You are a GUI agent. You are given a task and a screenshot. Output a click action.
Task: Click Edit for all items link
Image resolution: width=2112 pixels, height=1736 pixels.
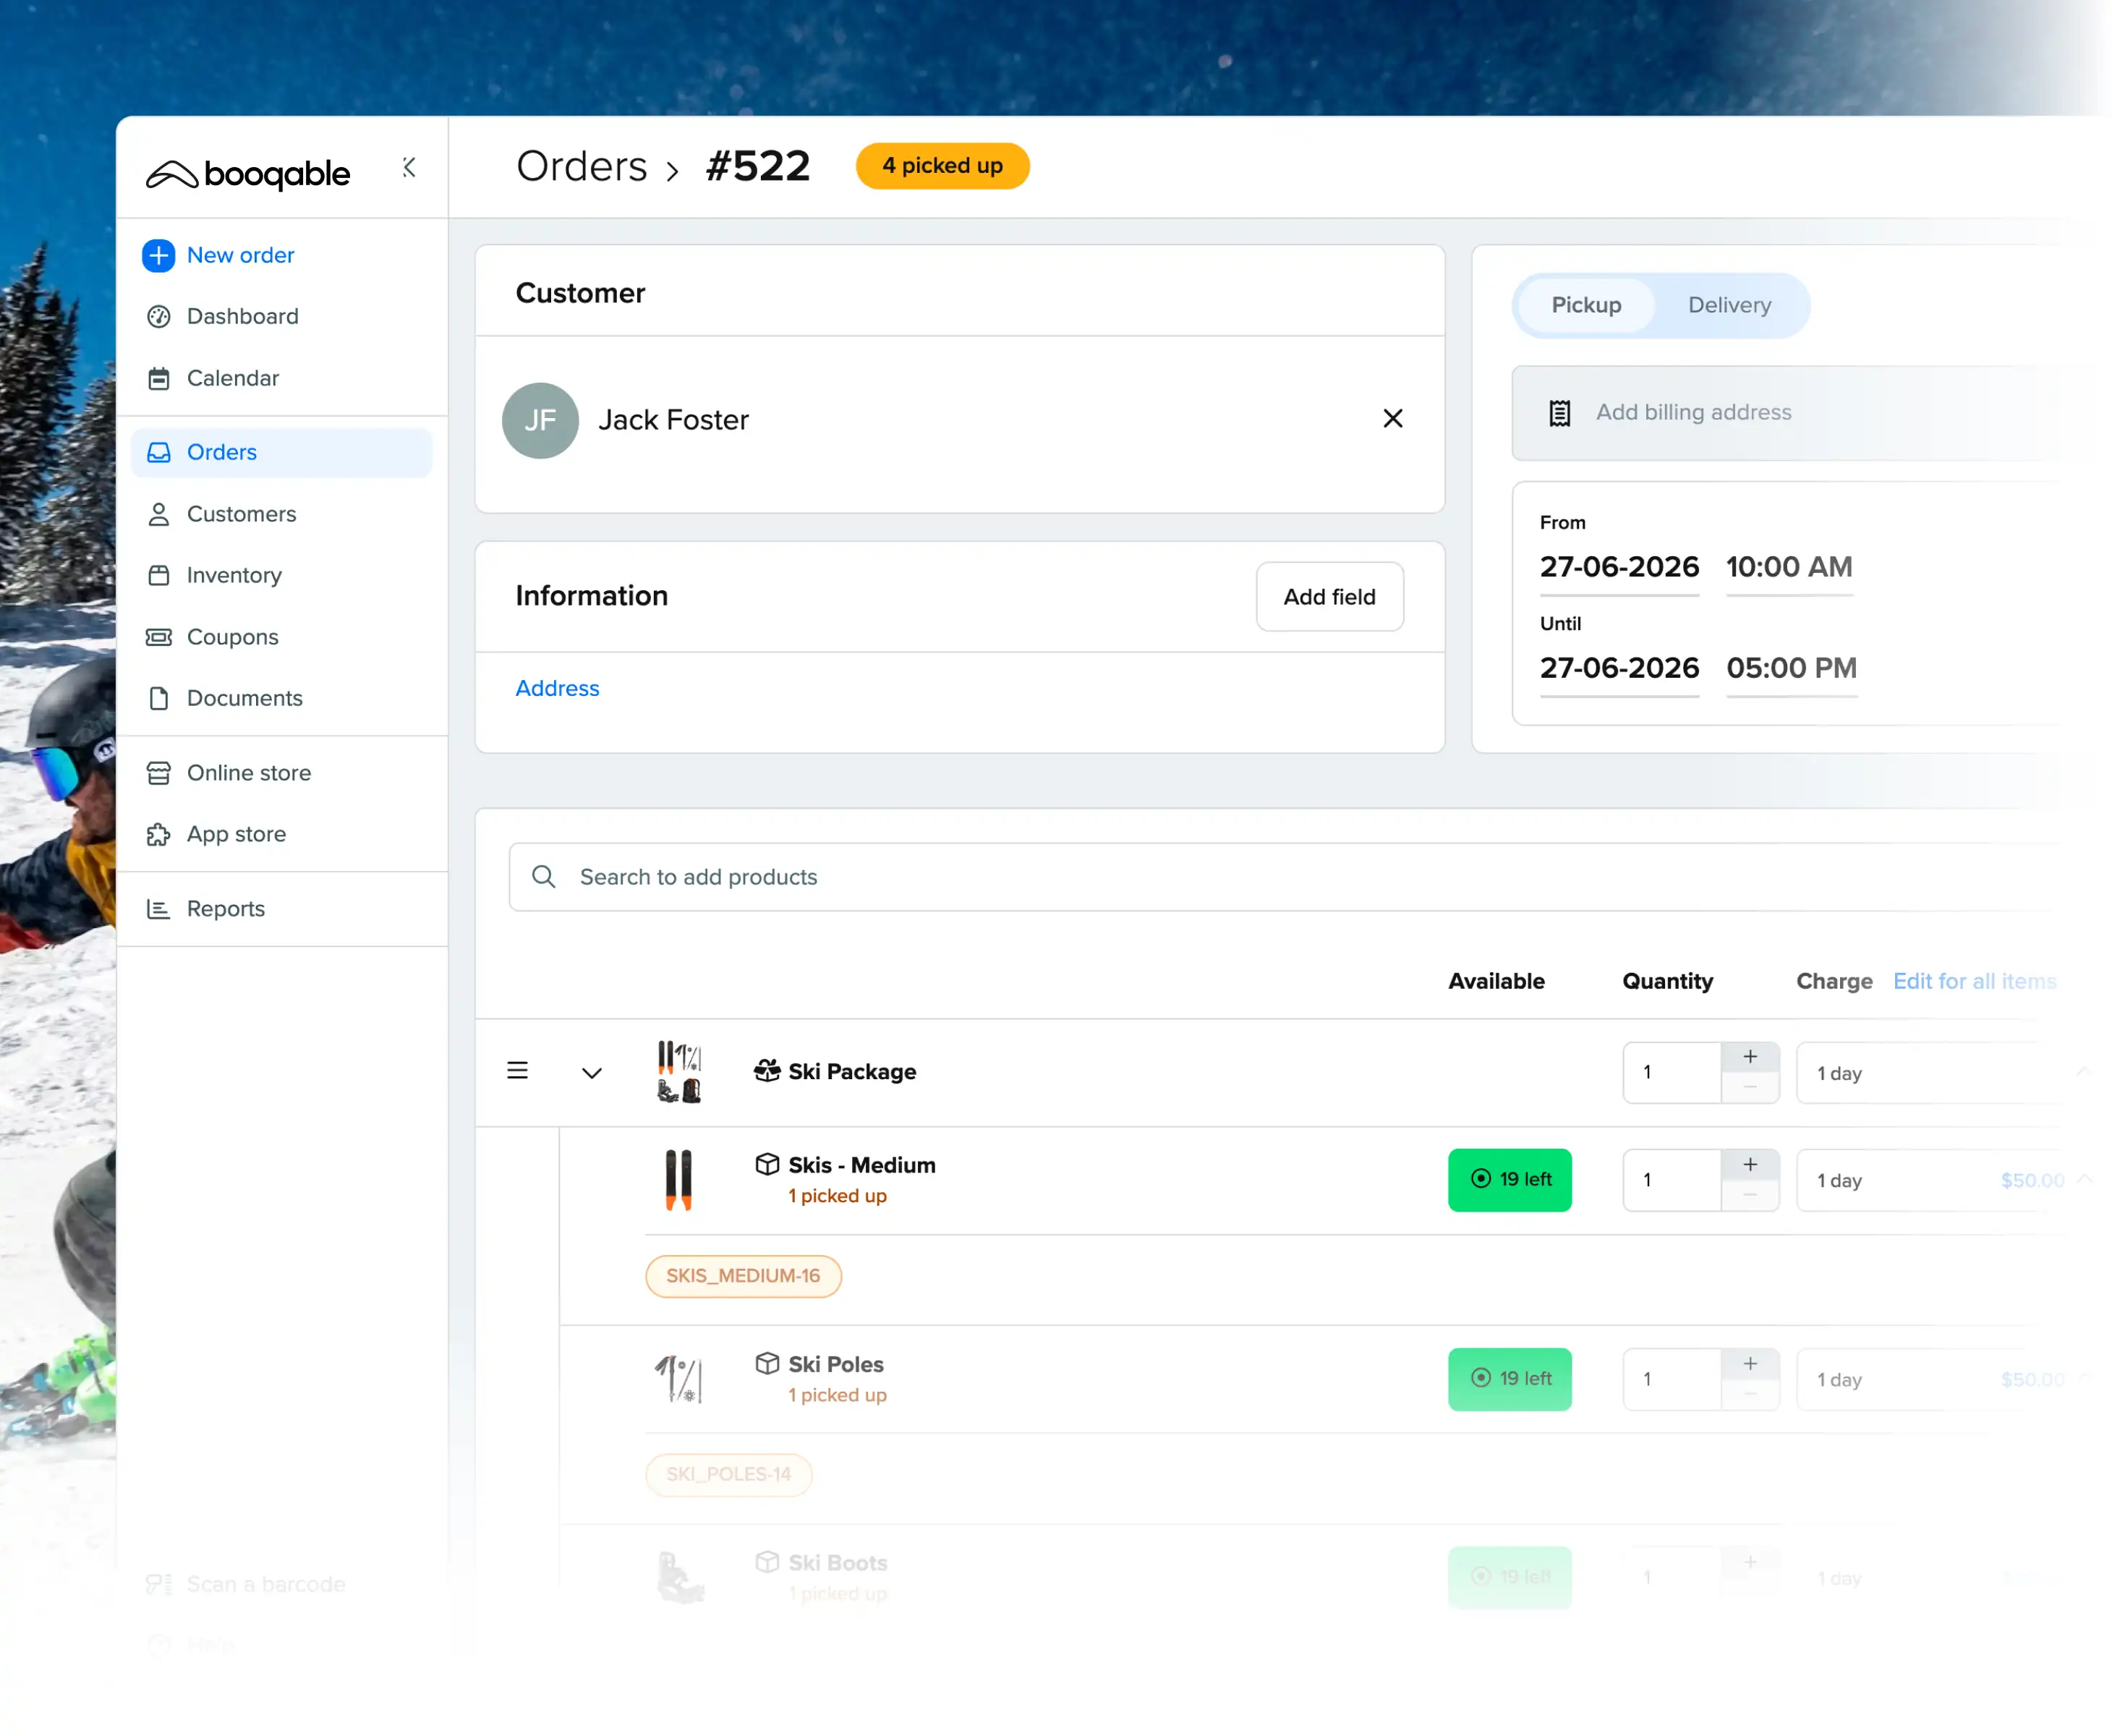1974,982
